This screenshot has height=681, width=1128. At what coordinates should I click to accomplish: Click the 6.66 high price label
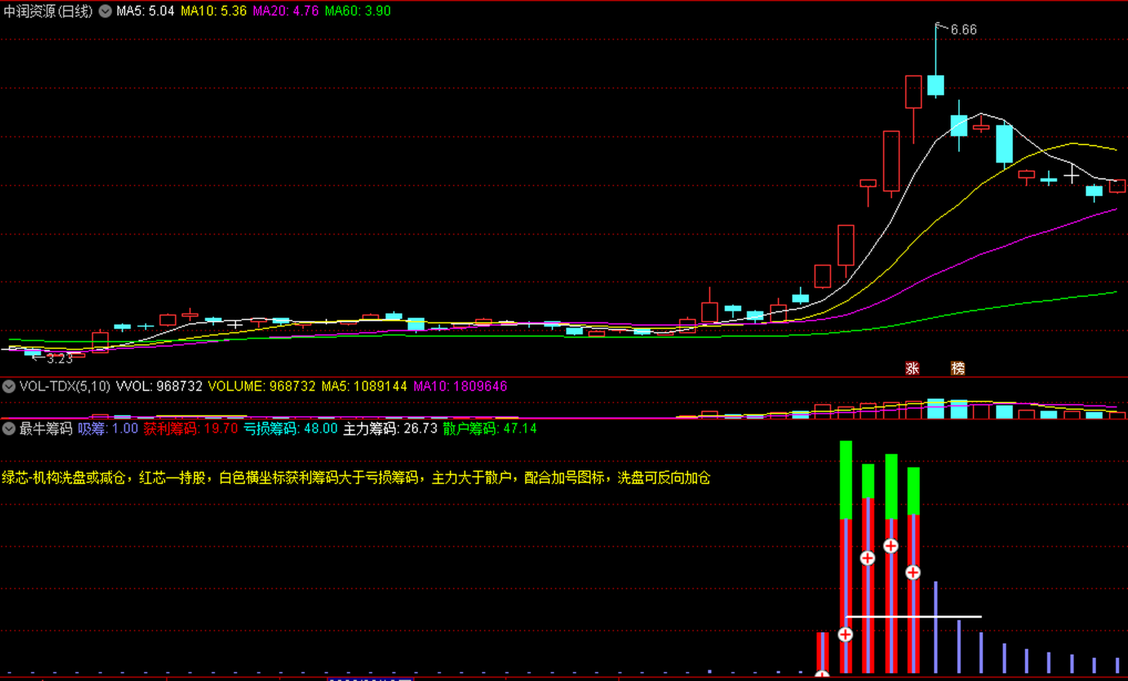964,30
